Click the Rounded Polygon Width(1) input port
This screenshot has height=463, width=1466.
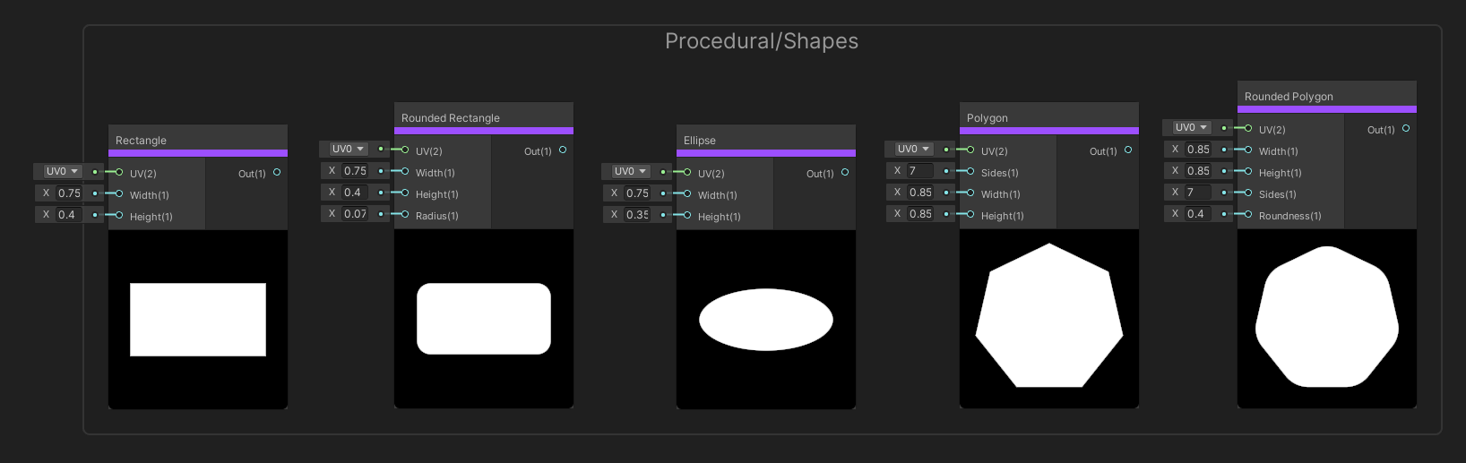tap(1248, 150)
